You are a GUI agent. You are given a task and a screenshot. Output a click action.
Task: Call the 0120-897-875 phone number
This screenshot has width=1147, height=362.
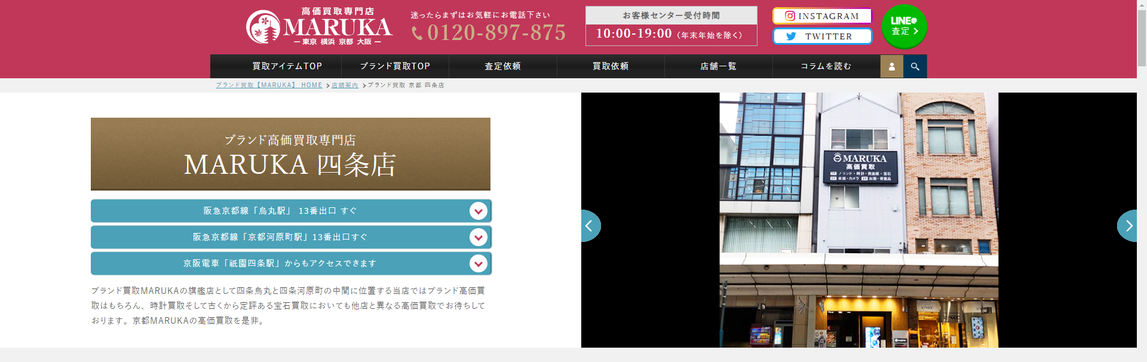(x=489, y=32)
